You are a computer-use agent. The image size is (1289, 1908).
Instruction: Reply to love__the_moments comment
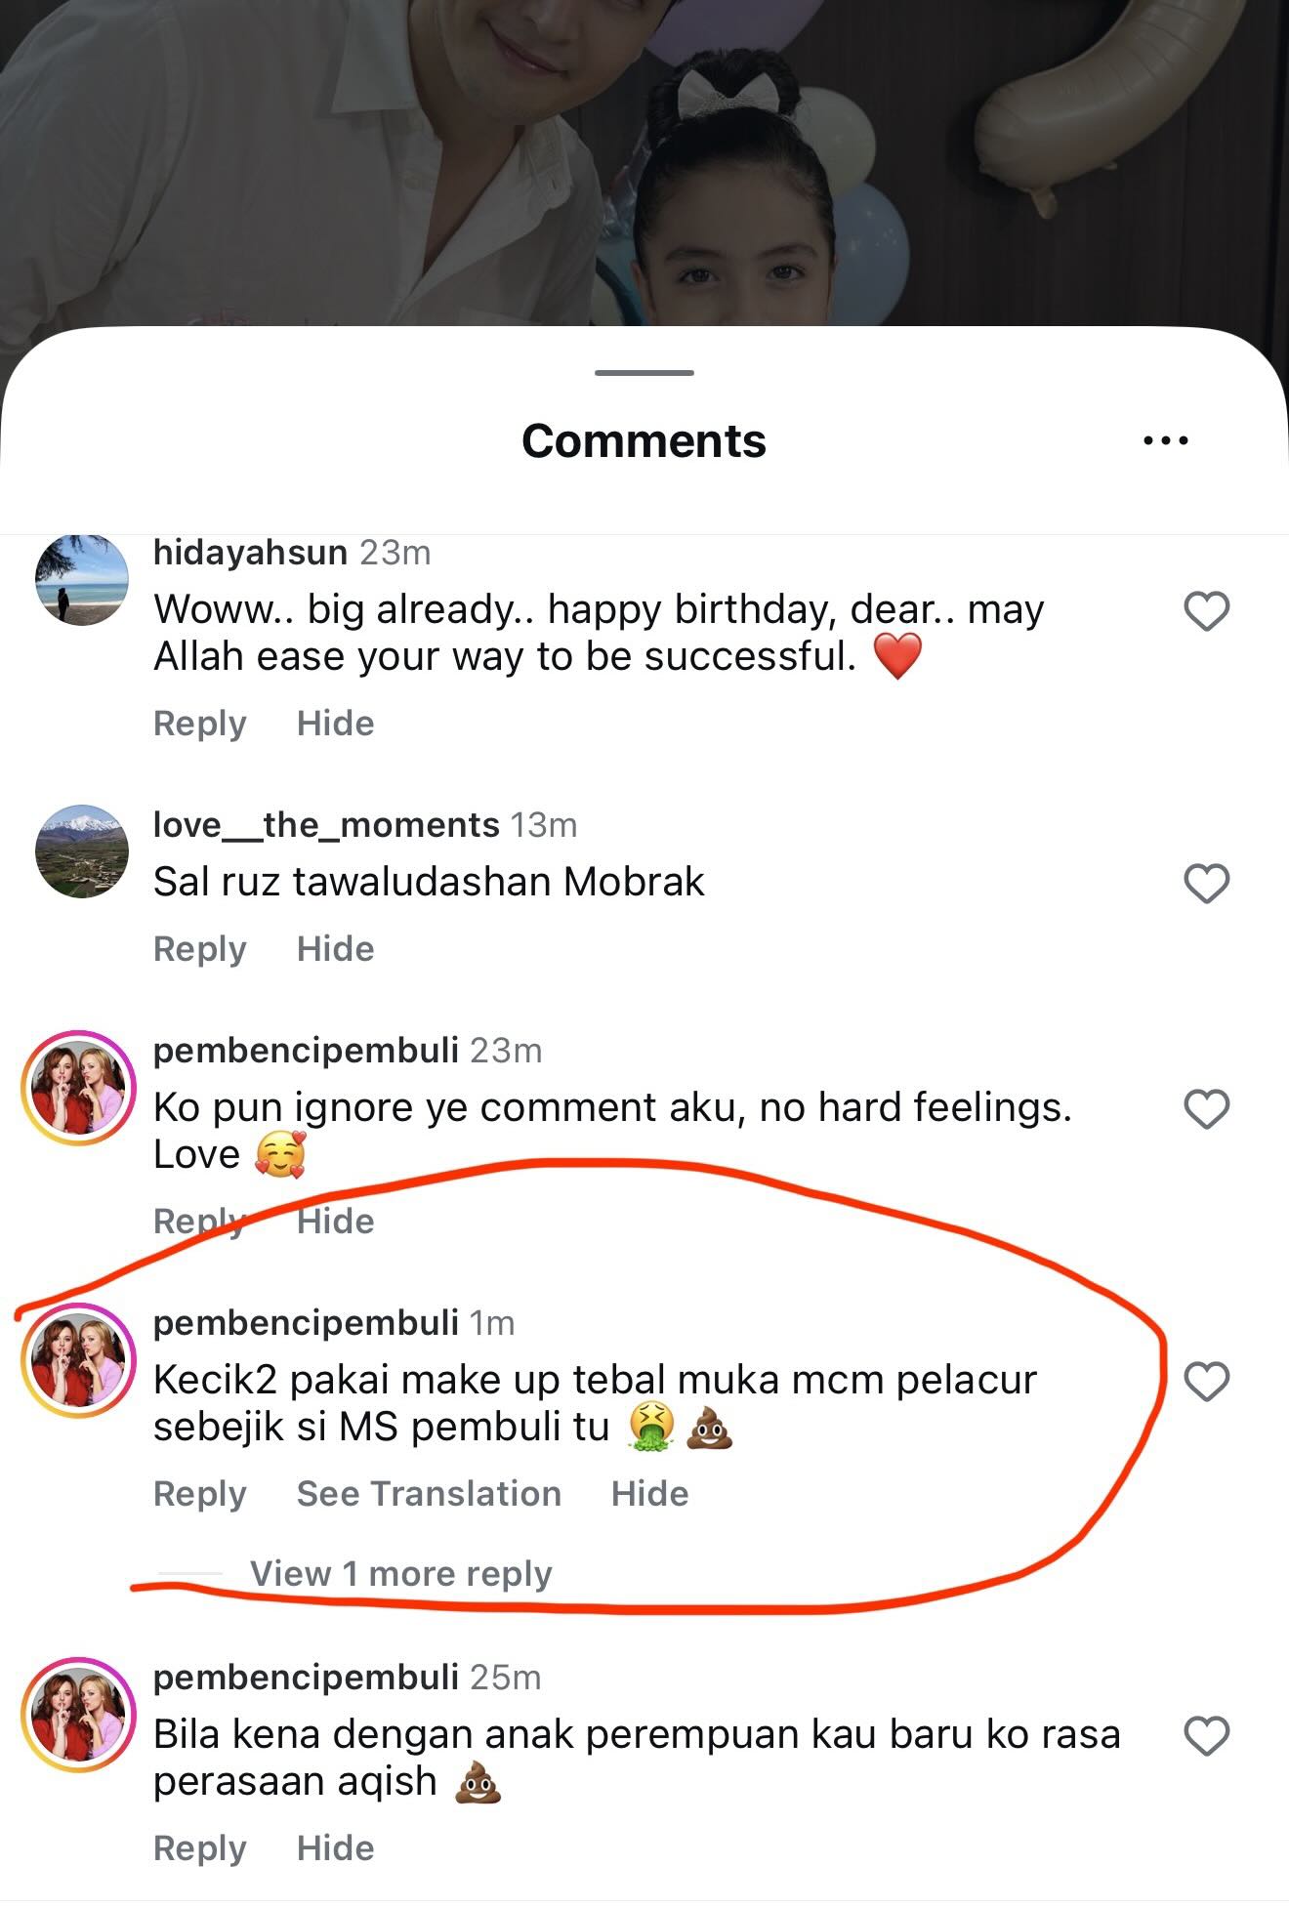tap(200, 949)
